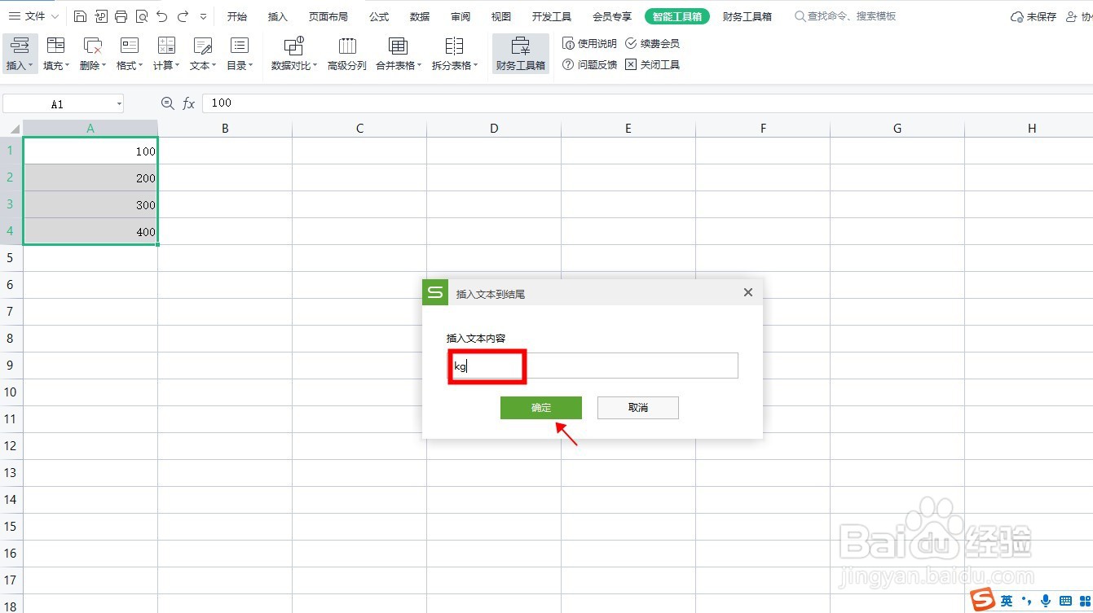Open the 删除 delete tool in ribbon
1093x613 pixels.
pos(93,54)
